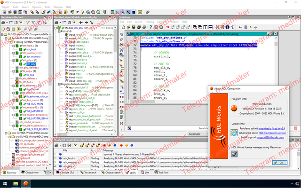Viewport: 301px width, 188px height.
Task: Collapse the doc folder tree node
Action: pos(6,133)
